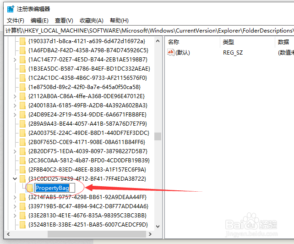The image size is (294, 244).
Task: Select folder icon of {2112AB0A-C86A-4ffe-A368-0DE96E47012E}
Action: pos(23,96)
